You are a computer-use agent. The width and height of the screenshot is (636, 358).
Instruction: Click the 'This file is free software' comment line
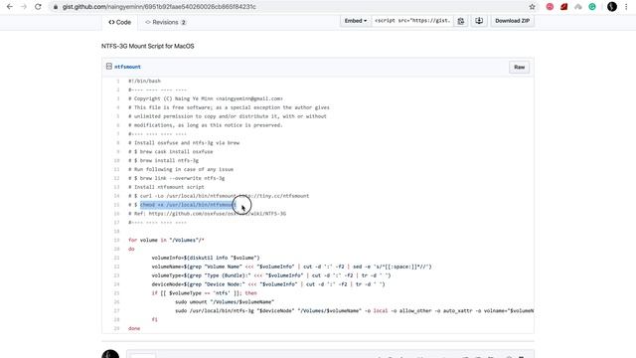[229, 107]
